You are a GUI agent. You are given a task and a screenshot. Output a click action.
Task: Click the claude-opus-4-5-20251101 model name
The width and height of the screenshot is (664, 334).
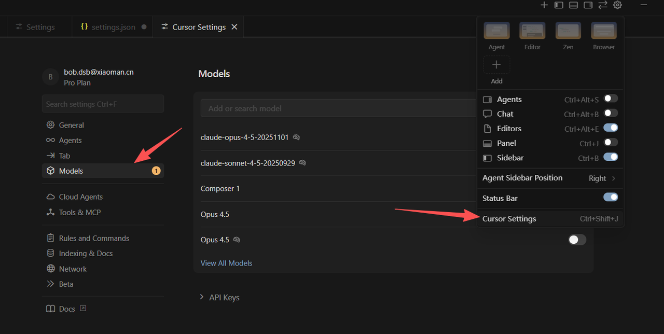tap(244, 137)
